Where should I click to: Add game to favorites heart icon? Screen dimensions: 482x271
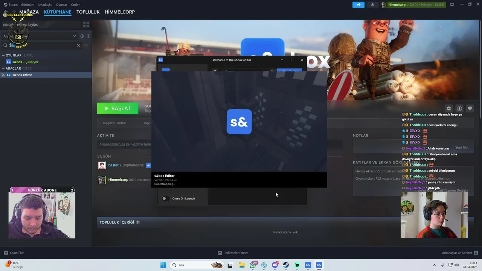(470, 108)
